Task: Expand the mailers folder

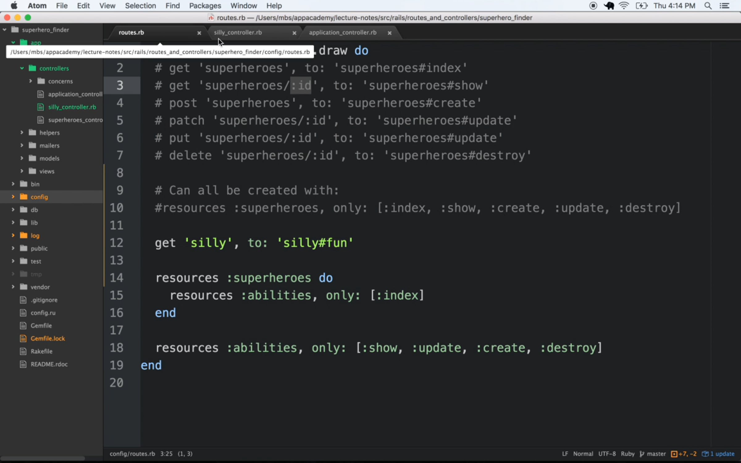Action: click(22, 145)
